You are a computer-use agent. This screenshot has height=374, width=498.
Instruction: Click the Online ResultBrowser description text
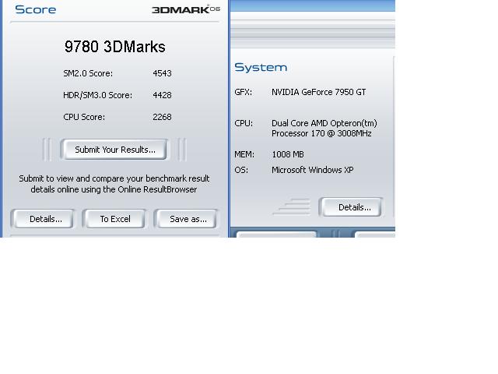[x=114, y=184]
